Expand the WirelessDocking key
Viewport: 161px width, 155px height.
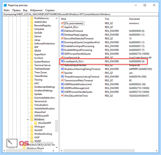coord(28,134)
